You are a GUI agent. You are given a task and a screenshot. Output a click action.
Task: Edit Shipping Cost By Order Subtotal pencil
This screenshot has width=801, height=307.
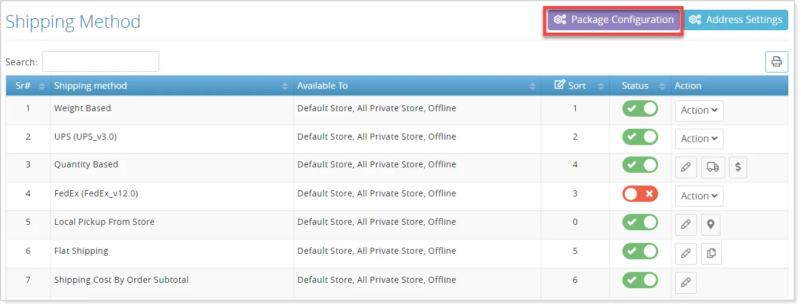tap(686, 282)
